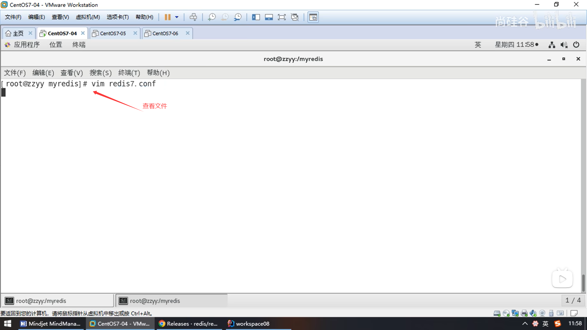Toggle the library sidebar panel
The height and width of the screenshot is (330, 587).
pos(256,17)
